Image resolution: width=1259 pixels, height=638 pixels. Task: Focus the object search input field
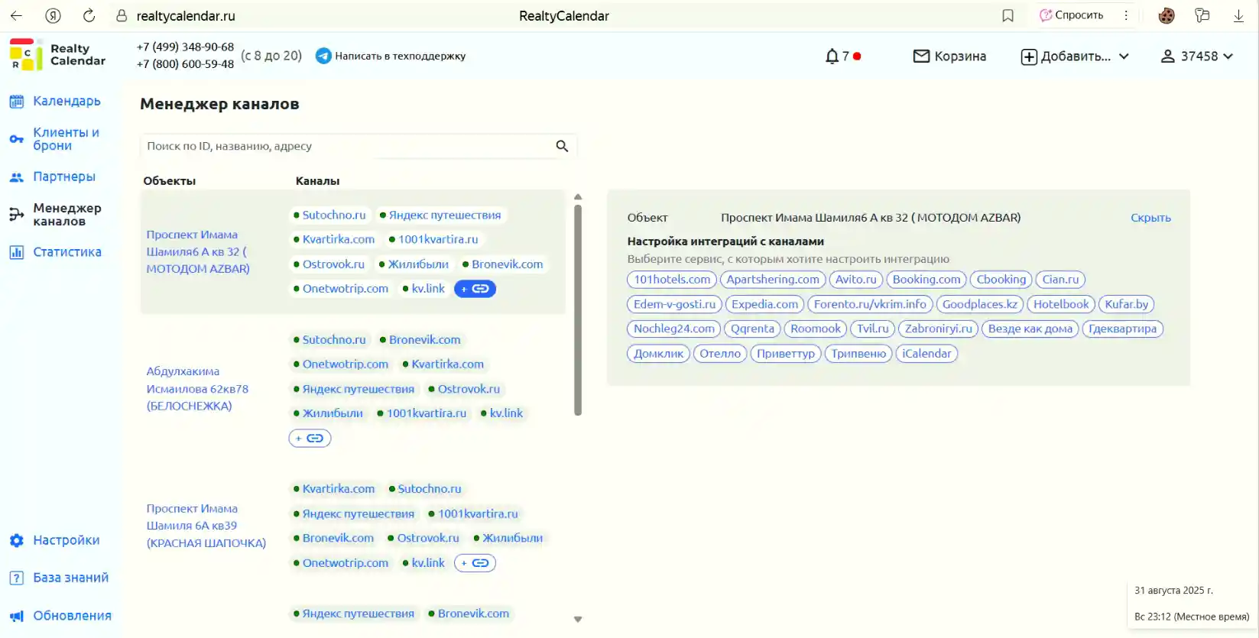pos(359,146)
